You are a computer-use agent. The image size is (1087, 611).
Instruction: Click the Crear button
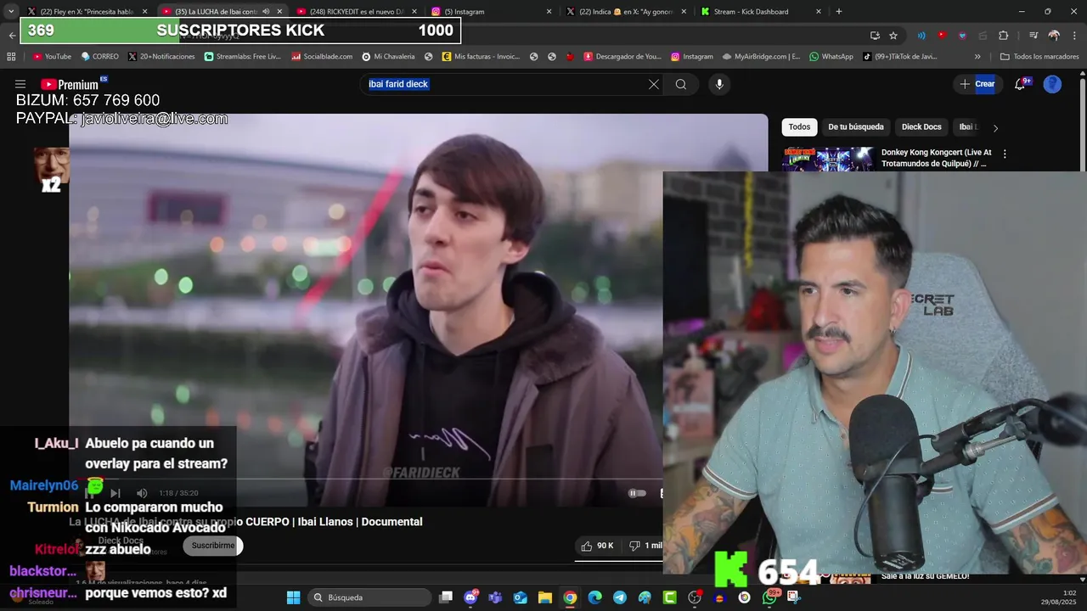(x=977, y=84)
